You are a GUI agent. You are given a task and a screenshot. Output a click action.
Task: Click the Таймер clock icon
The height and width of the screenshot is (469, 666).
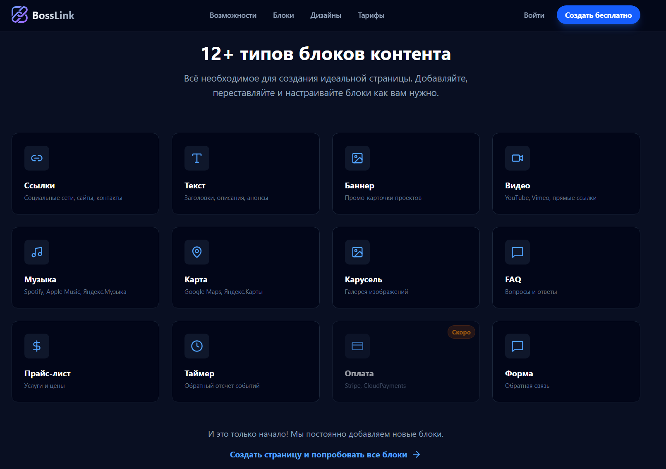[197, 346]
